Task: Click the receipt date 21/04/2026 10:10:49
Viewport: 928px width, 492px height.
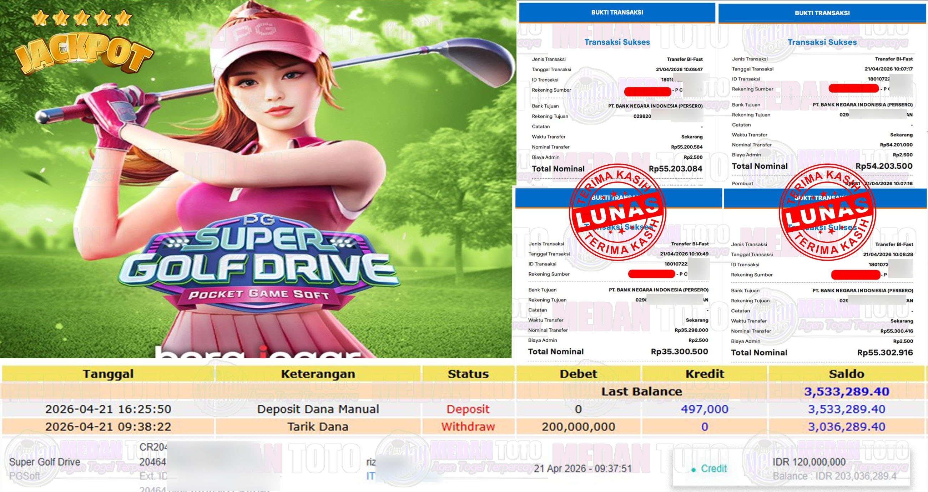Action: 684,254
